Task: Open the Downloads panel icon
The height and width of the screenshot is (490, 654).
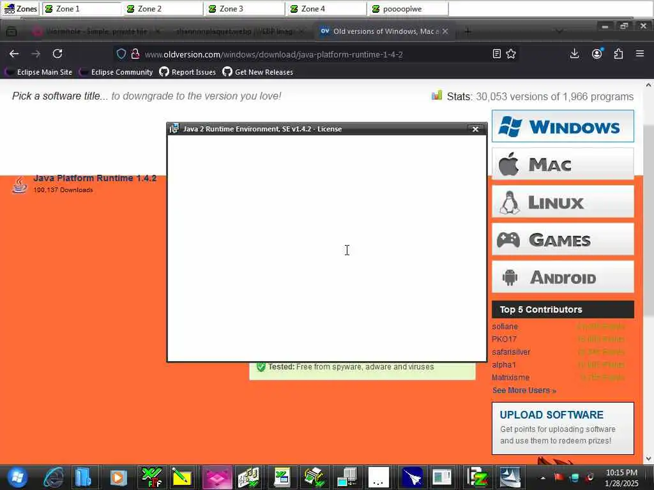Action: 574,54
